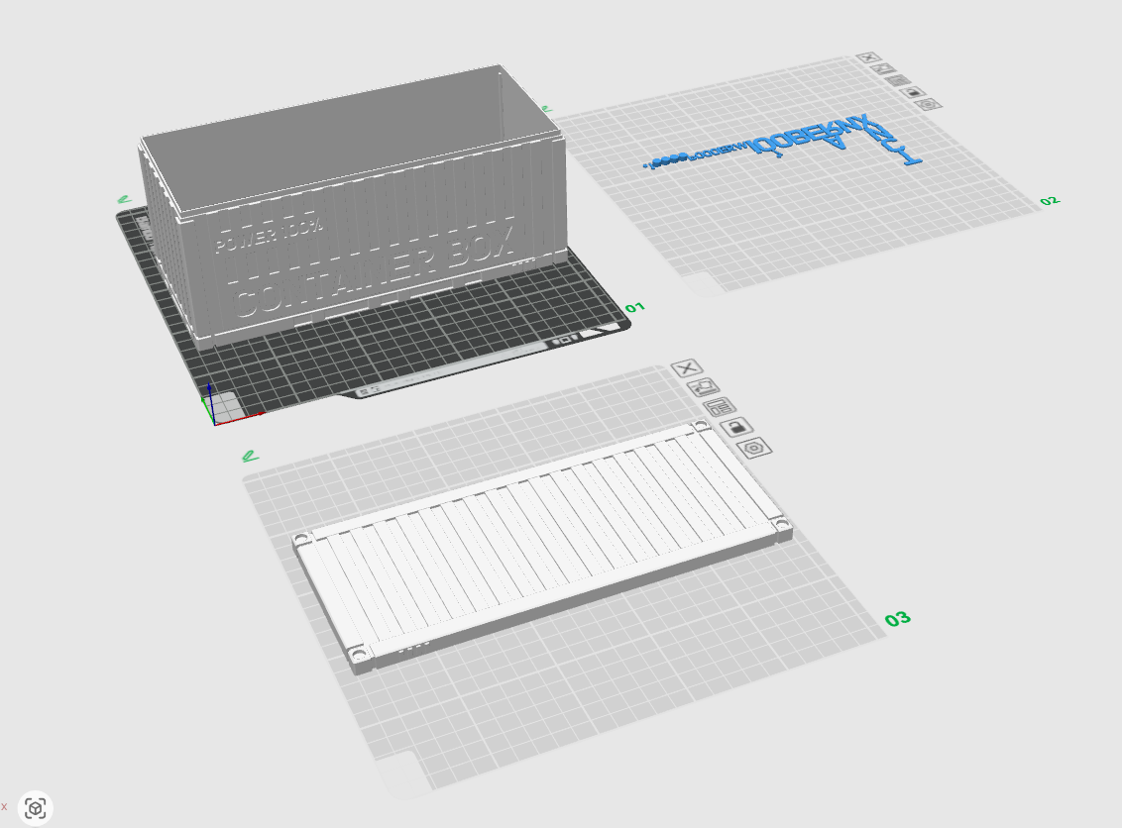1122x828 pixels.
Task: Toggle the lock on plate 02
Action: 913,92
